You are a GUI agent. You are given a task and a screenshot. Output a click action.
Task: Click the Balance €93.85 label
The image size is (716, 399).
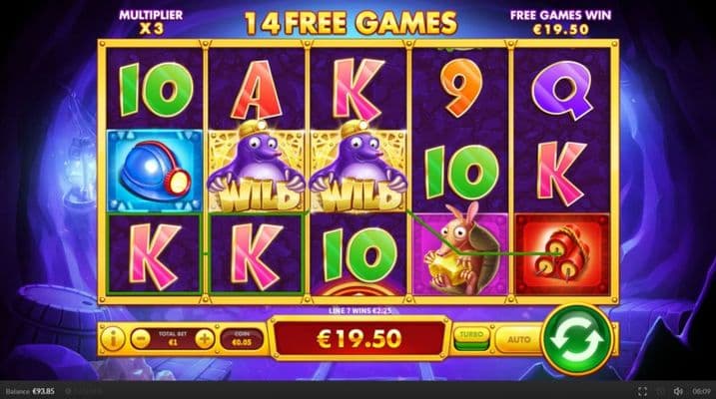pyautogui.click(x=30, y=391)
